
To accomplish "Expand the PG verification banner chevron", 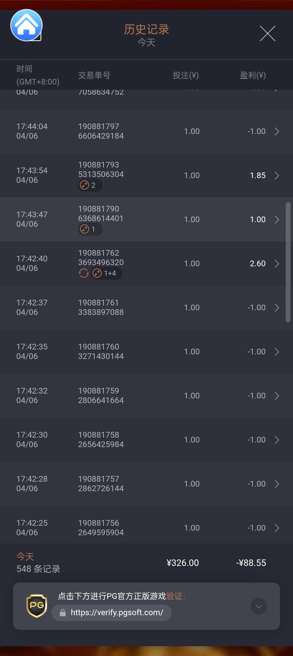I will click(x=259, y=606).
